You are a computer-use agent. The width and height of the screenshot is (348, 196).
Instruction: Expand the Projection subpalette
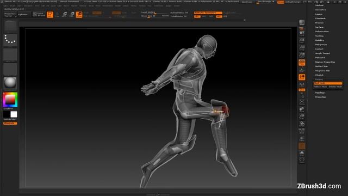[321, 97]
